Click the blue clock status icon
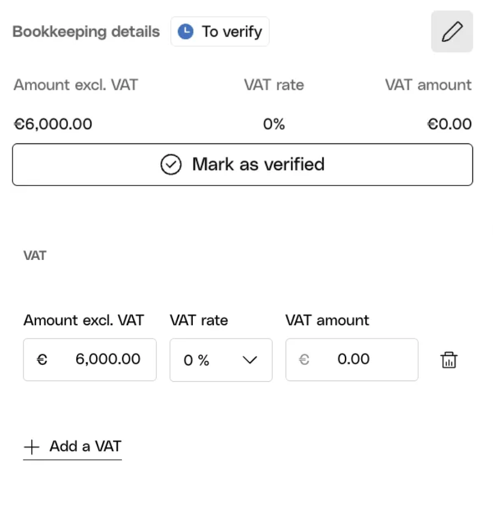500x515 pixels. point(186,32)
